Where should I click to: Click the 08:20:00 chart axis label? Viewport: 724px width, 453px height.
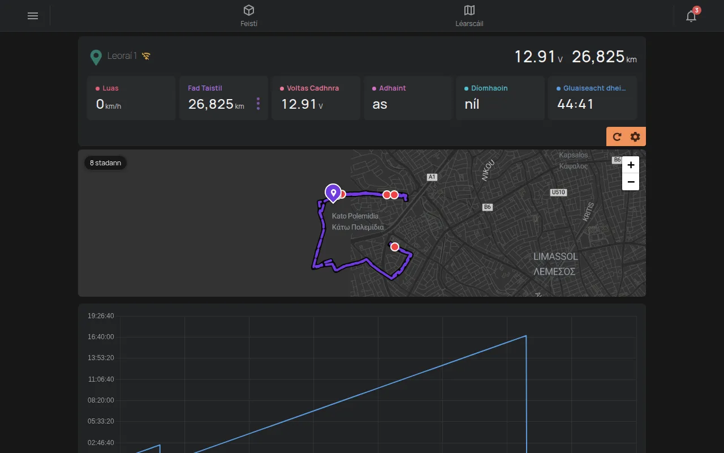pyautogui.click(x=101, y=400)
